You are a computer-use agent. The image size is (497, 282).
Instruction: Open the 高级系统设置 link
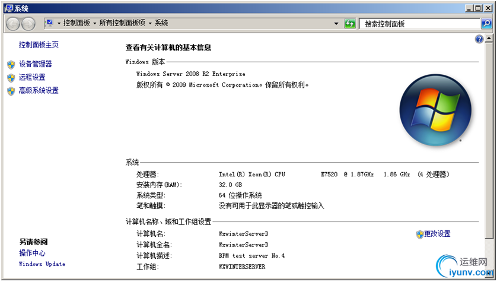coord(39,90)
